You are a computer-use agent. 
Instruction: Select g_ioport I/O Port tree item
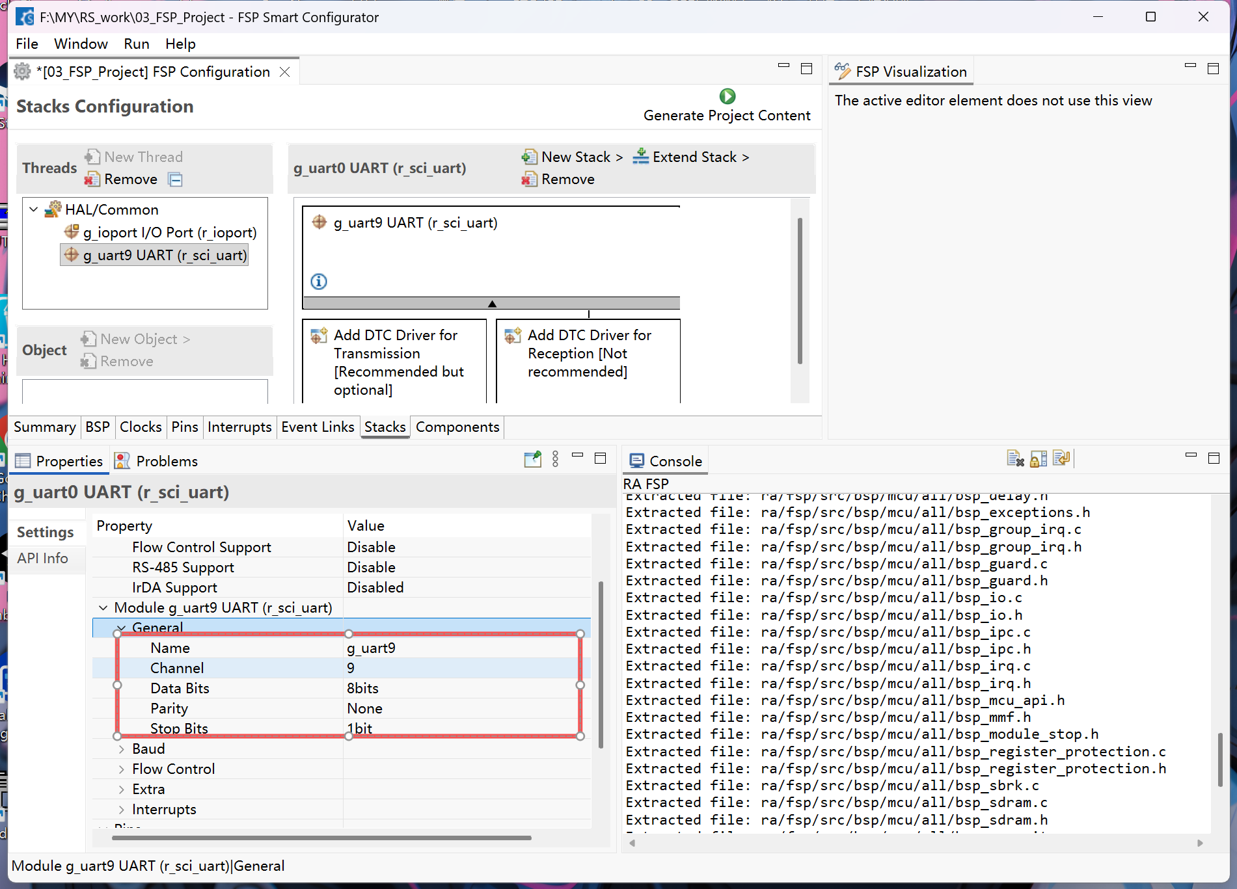[161, 232]
